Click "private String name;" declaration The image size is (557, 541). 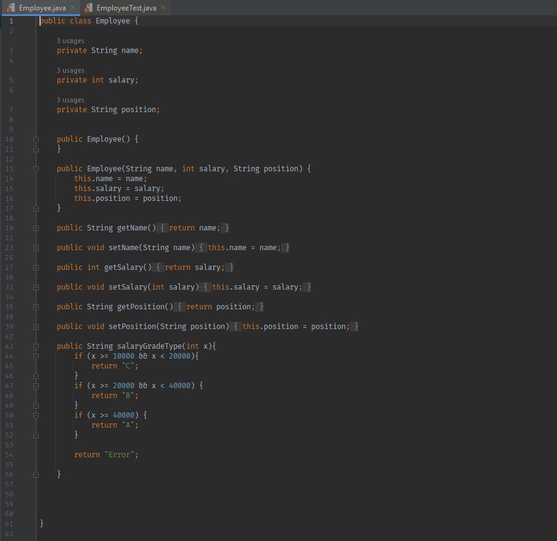click(x=100, y=51)
